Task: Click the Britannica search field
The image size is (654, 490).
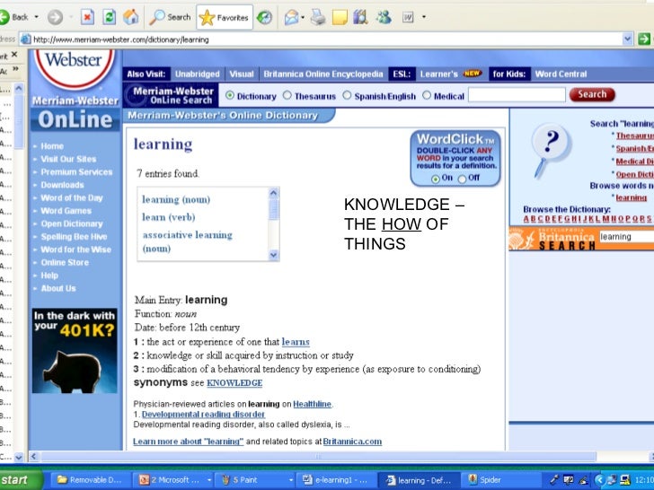Action: [x=626, y=237]
